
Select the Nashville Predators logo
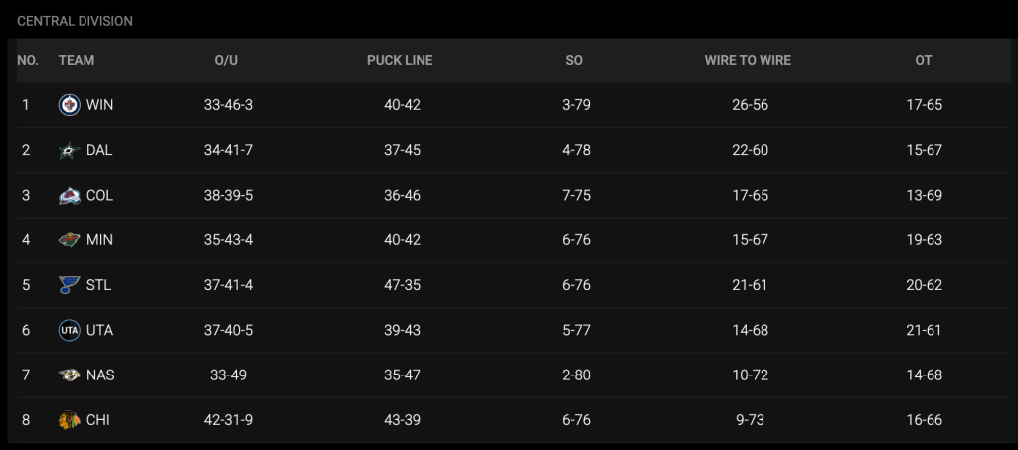(x=69, y=375)
